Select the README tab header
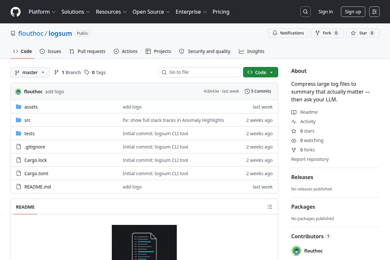Image resolution: width=390 pixels, height=260 pixels. pos(25,207)
